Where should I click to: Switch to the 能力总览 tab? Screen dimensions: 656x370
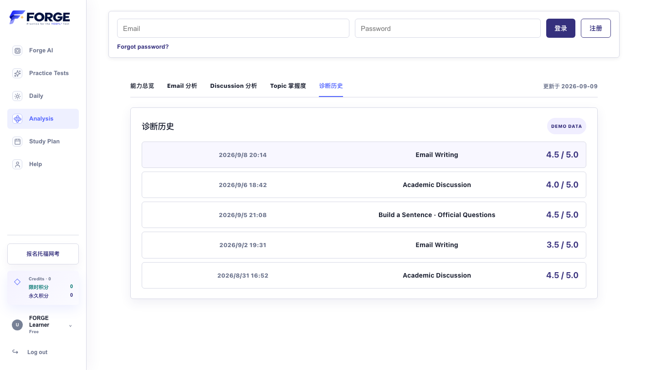(142, 86)
